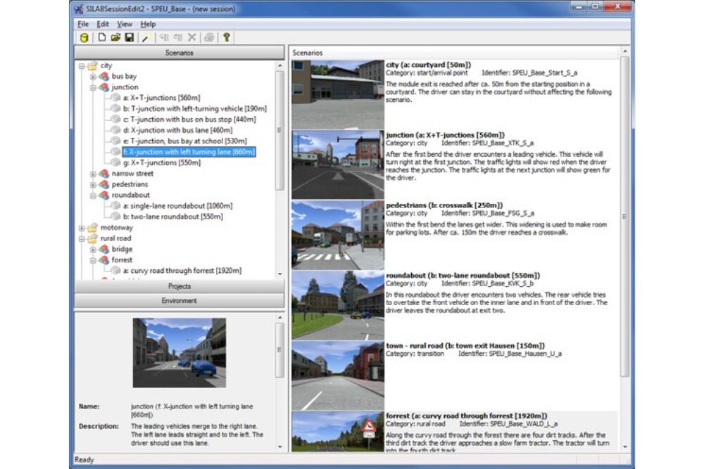Select 'b: two-lane roundabout [550m]' tree item
Screen dimensions: 704x469
[172, 217]
